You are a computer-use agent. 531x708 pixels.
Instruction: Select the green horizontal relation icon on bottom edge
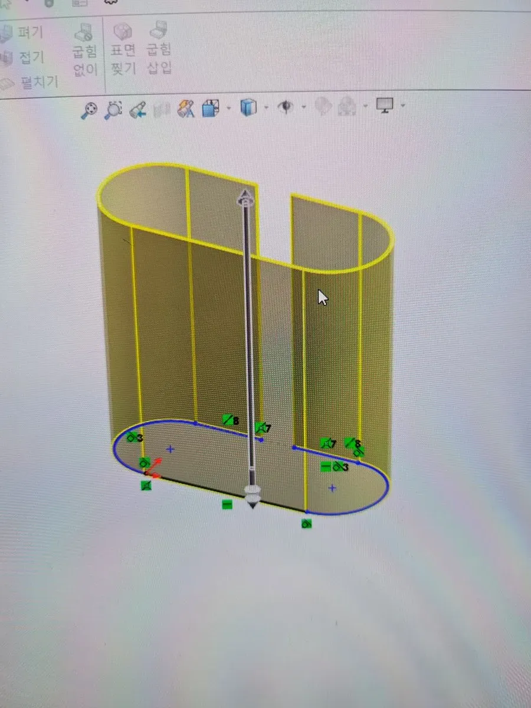tap(227, 504)
